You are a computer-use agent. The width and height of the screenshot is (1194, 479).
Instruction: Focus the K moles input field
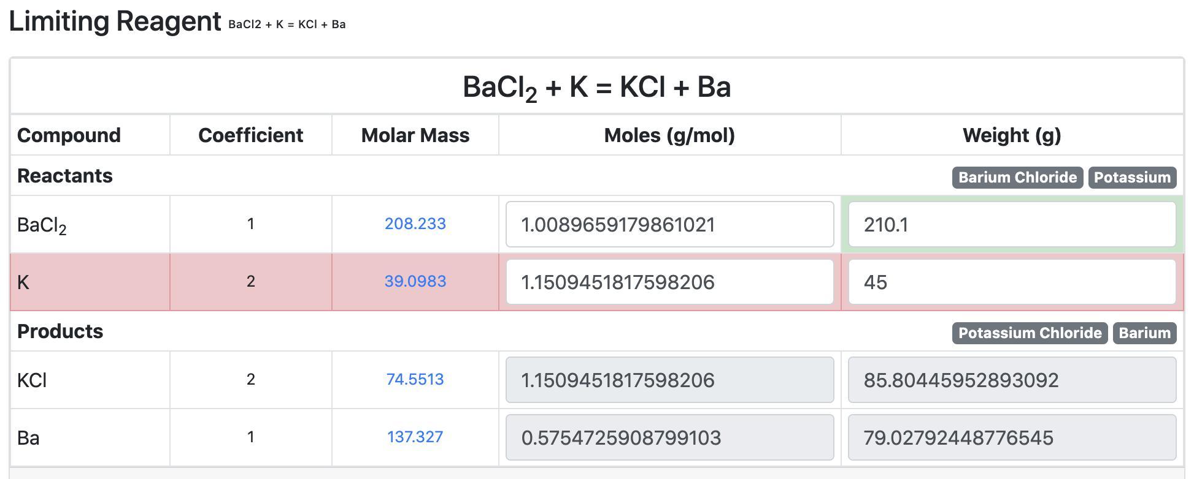point(669,282)
